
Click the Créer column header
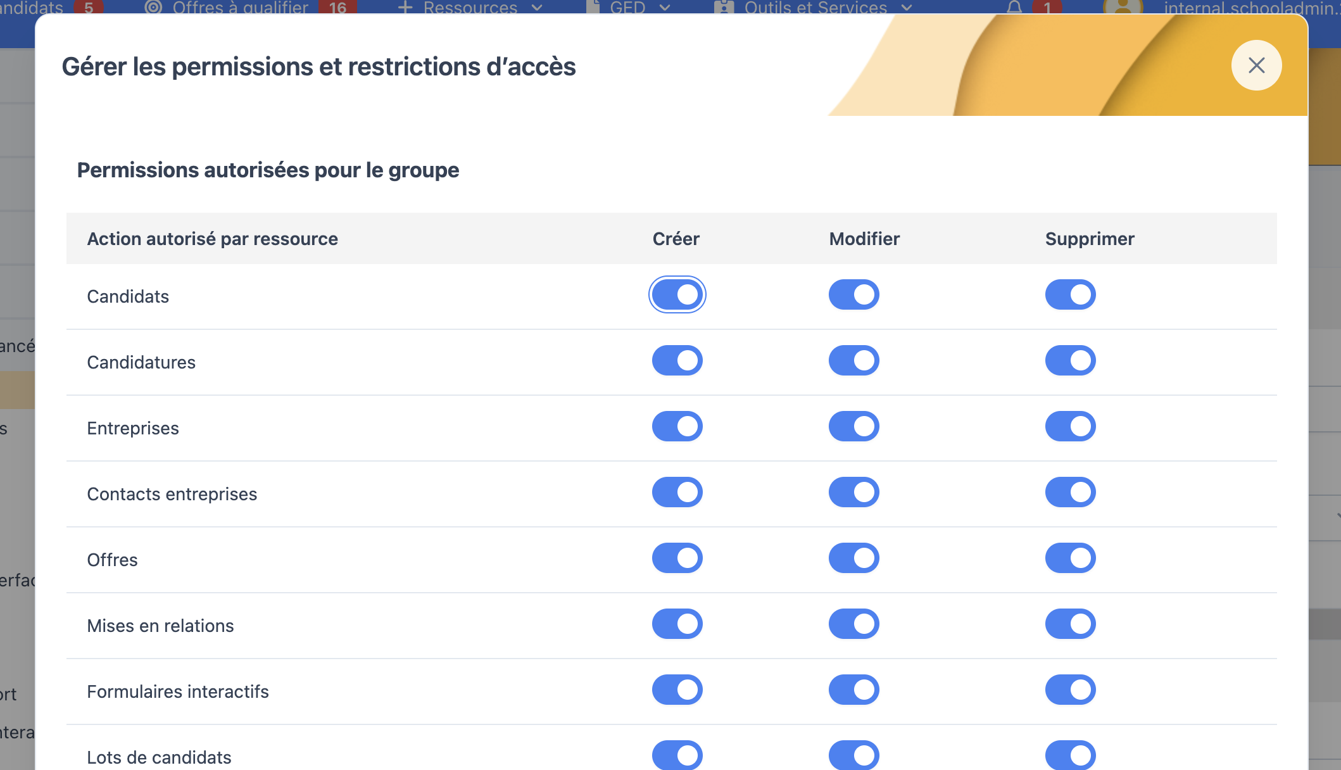[676, 239]
